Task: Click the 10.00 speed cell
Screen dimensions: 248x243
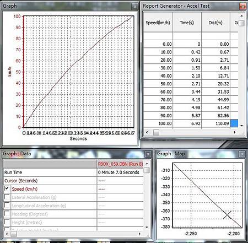Action: (x=158, y=52)
